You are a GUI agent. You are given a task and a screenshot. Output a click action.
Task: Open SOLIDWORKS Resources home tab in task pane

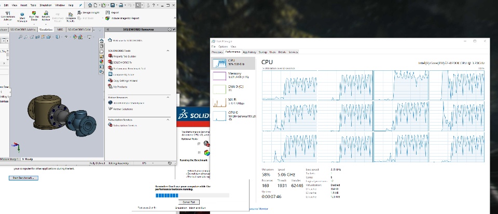click(102, 41)
